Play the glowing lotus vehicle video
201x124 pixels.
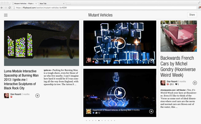click(120, 93)
